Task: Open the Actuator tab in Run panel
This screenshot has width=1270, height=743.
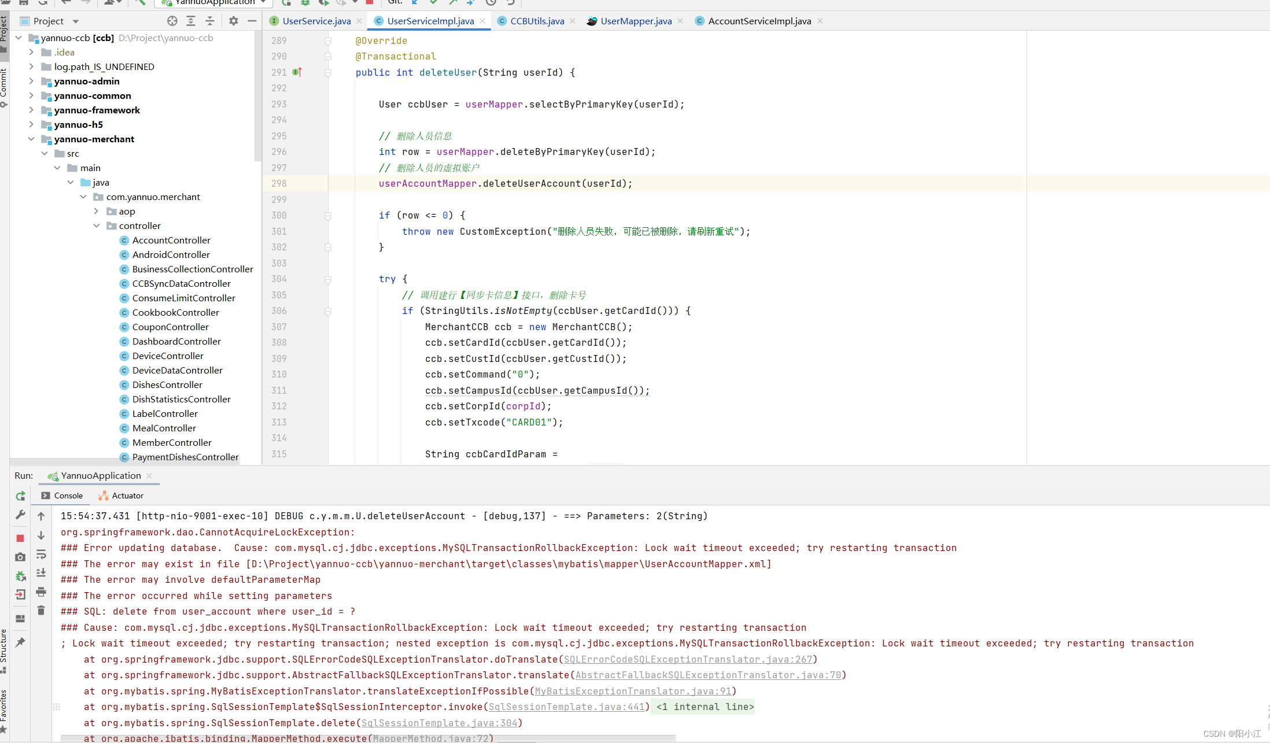Action: 121,496
